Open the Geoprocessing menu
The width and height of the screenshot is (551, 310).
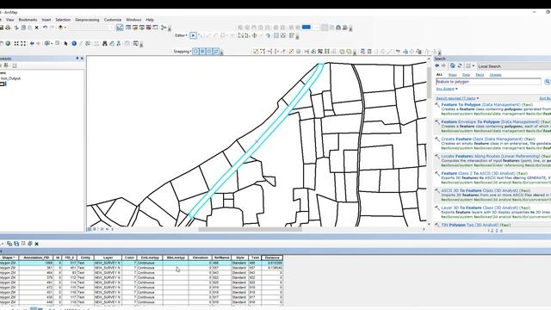click(x=87, y=20)
